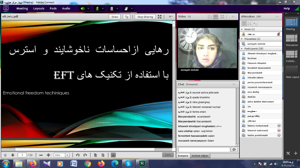The height and width of the screenshot is (168, 300).
Task: Click the chat message input field
Action: 204,149
